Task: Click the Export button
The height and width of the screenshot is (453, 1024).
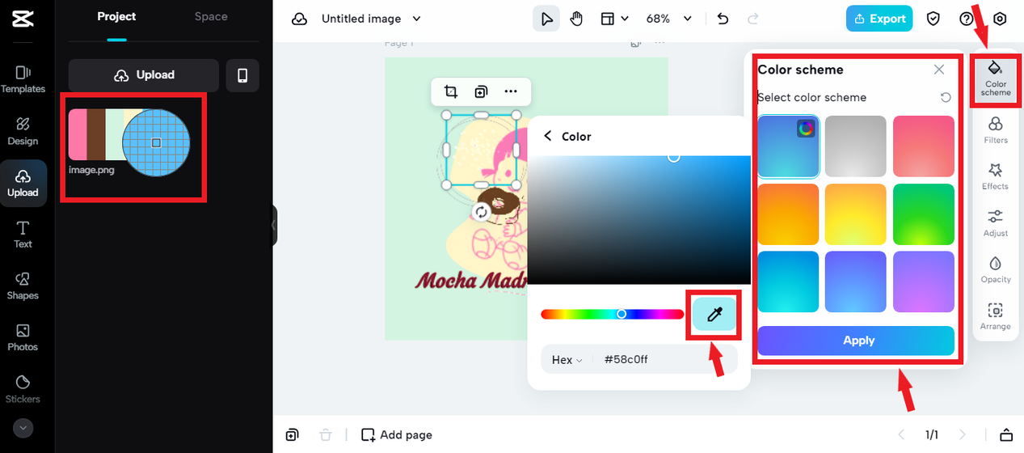Action: pos(879,19)
